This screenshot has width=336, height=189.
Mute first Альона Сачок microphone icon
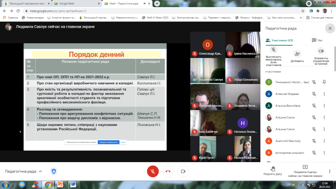(x=314, y=118)
